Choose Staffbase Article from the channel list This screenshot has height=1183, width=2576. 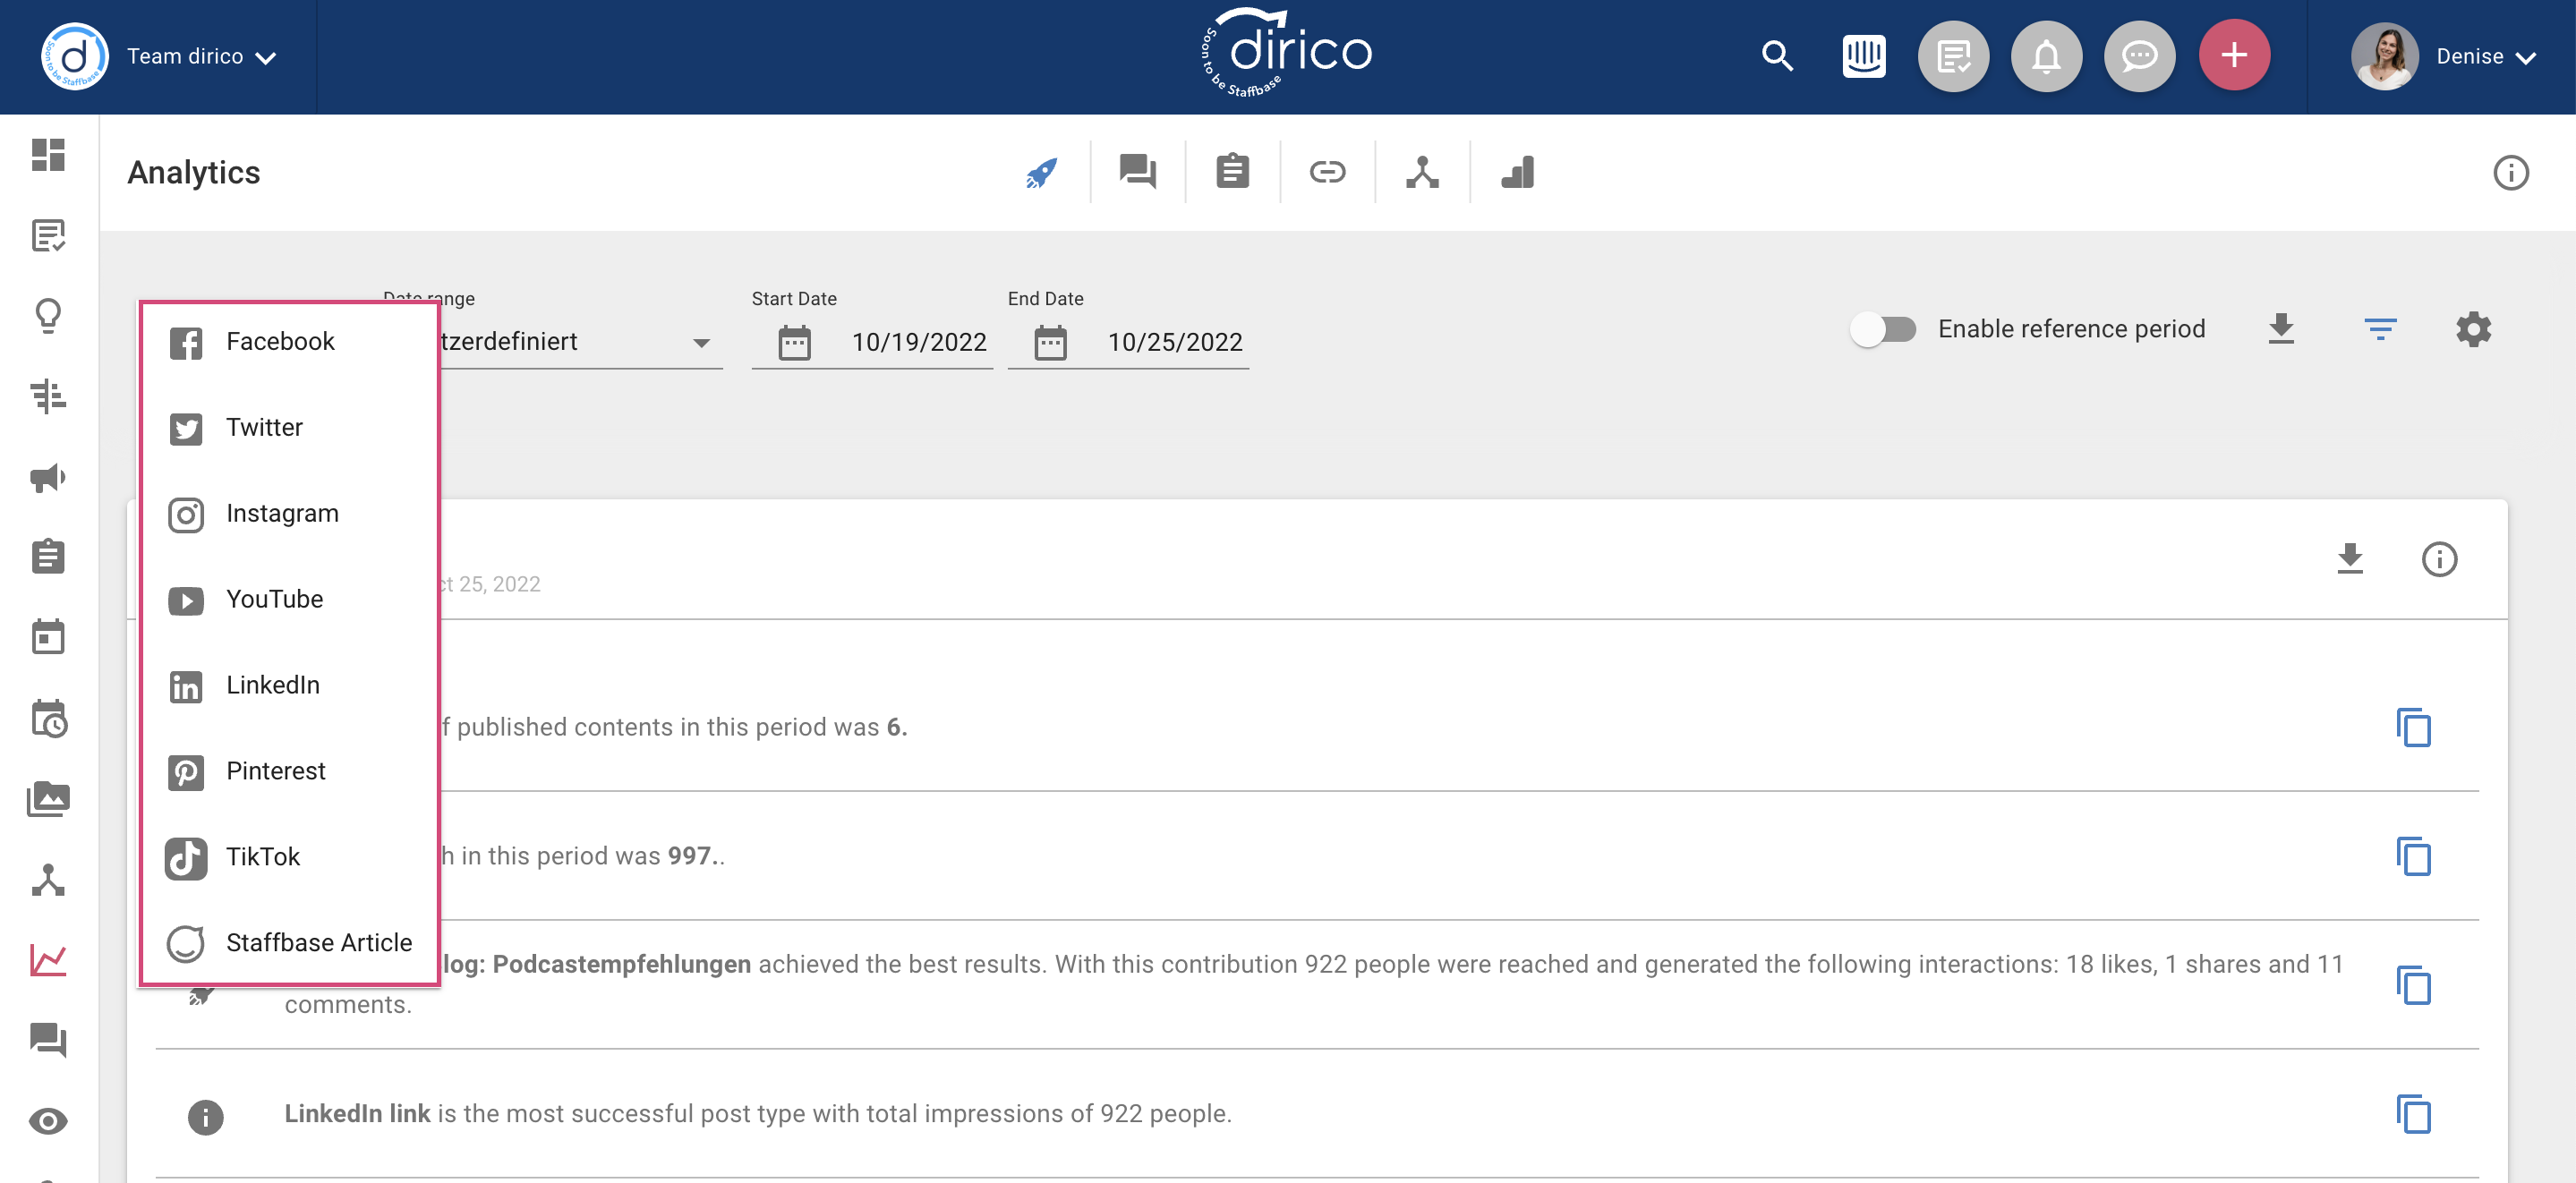[290, 943]
